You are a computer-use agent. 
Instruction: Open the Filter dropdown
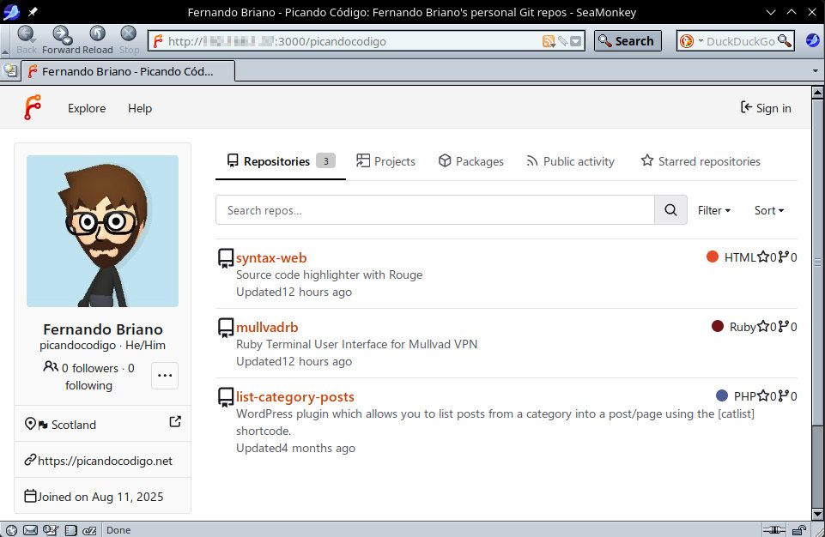coord(713,210)
